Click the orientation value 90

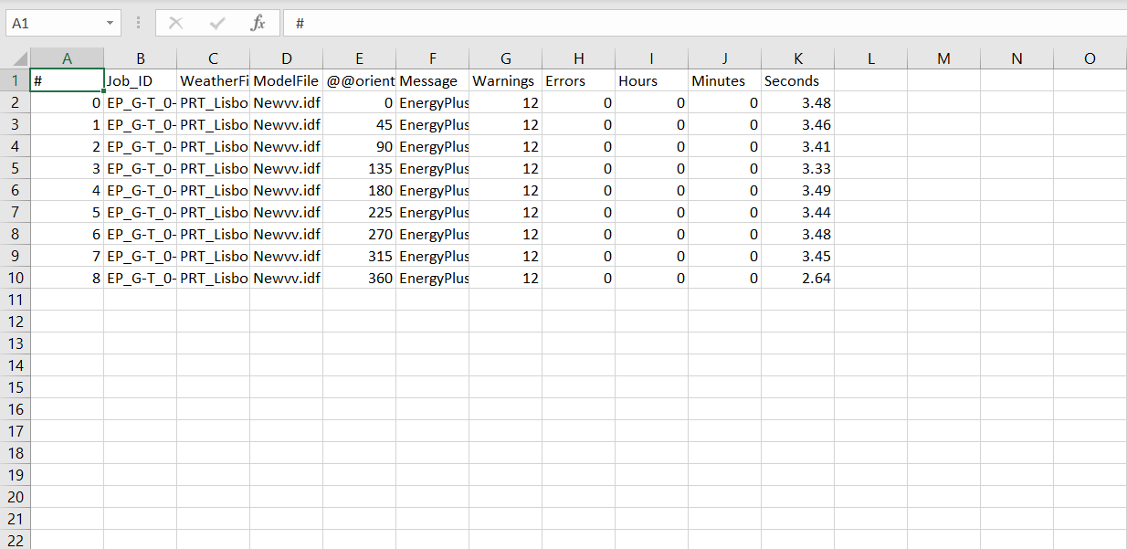click(359, 146)
